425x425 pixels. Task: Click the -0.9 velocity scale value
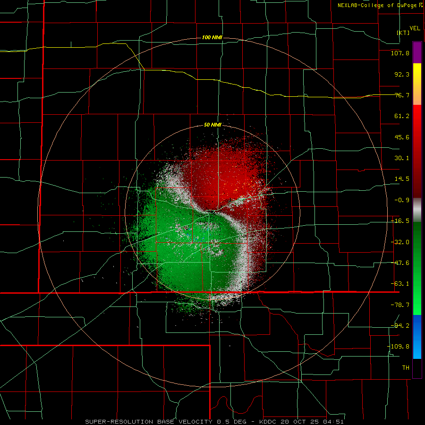tap(402, 200)
